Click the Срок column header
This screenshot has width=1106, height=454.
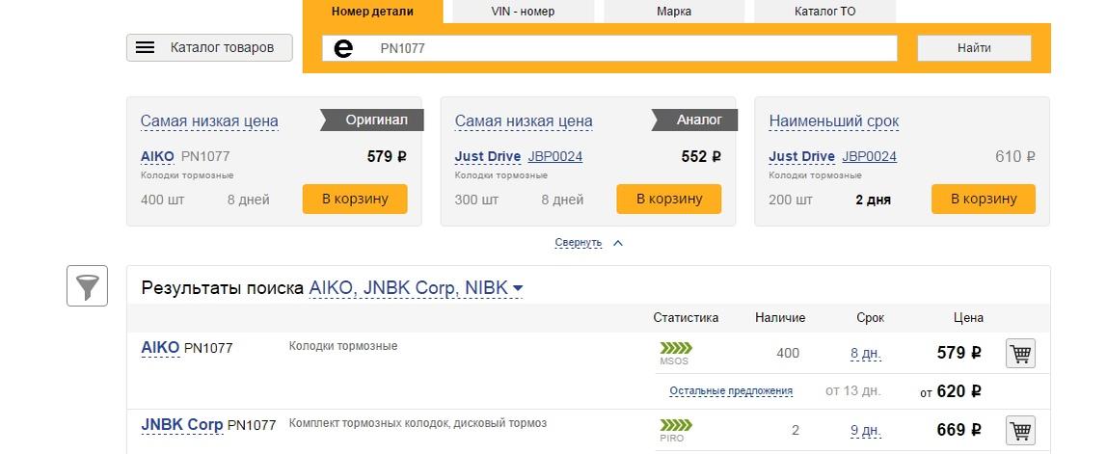[871, 318]
